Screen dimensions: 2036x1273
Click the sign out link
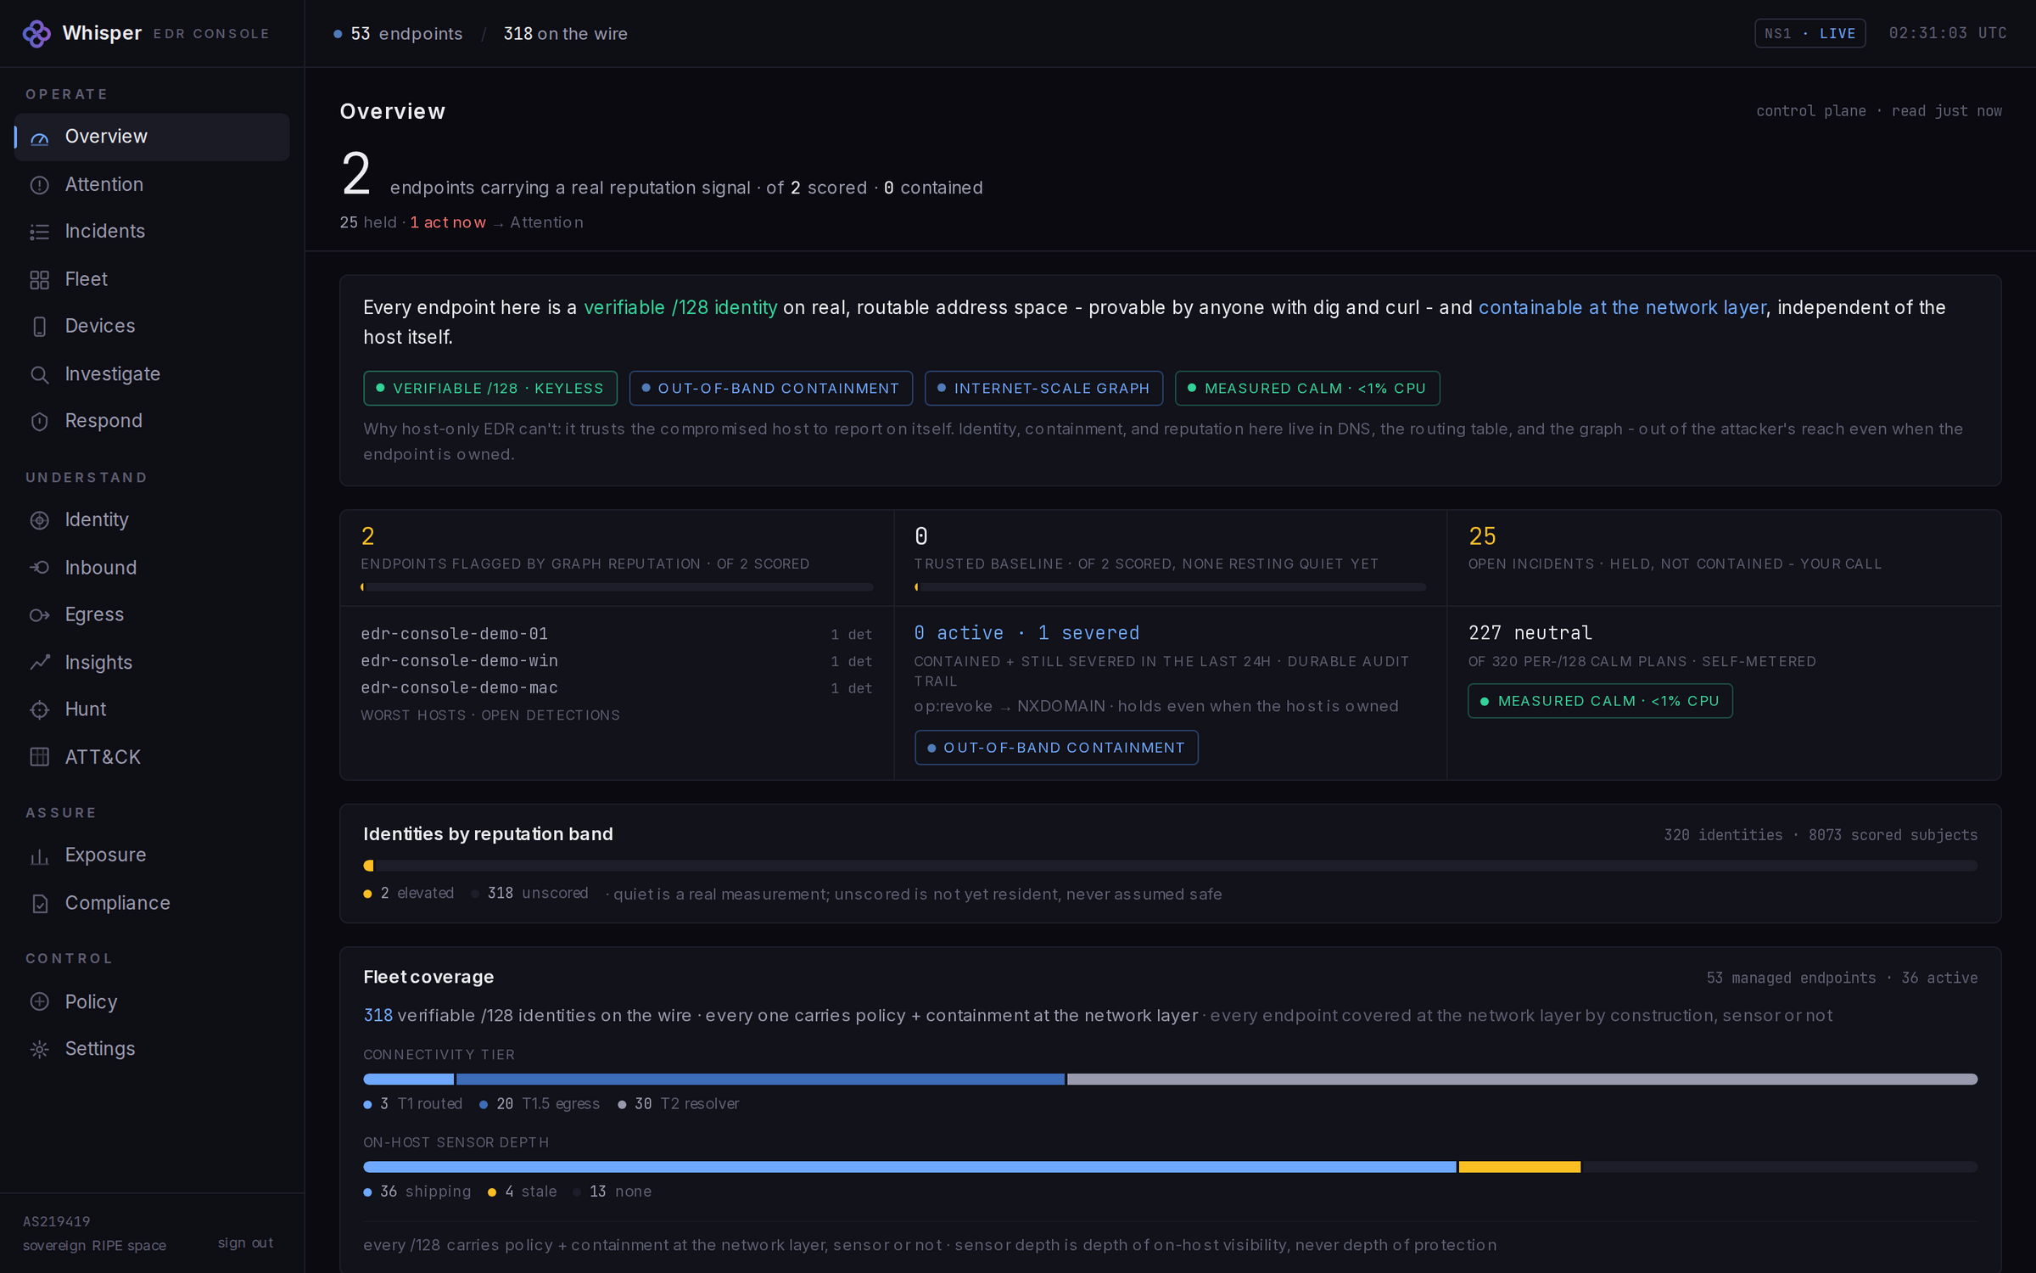point(245,1242)
